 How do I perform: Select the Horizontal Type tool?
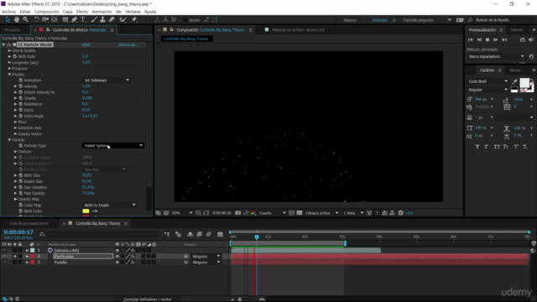[83, 20]
